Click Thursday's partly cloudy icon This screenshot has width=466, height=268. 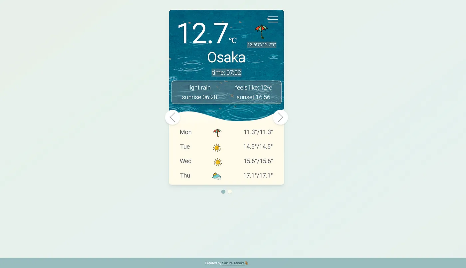(x=217, y=176)
